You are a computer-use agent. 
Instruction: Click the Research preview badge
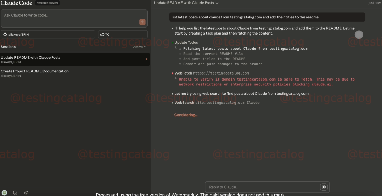tap(47, 3)
